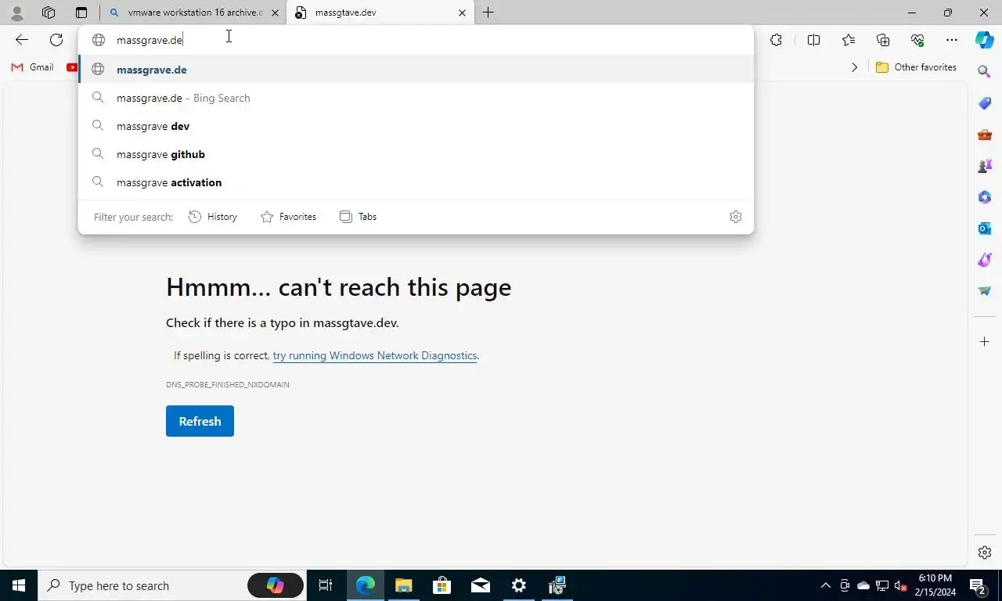
Task: Open sidebar settings gear at bottom
Action: tap(985, 552)
